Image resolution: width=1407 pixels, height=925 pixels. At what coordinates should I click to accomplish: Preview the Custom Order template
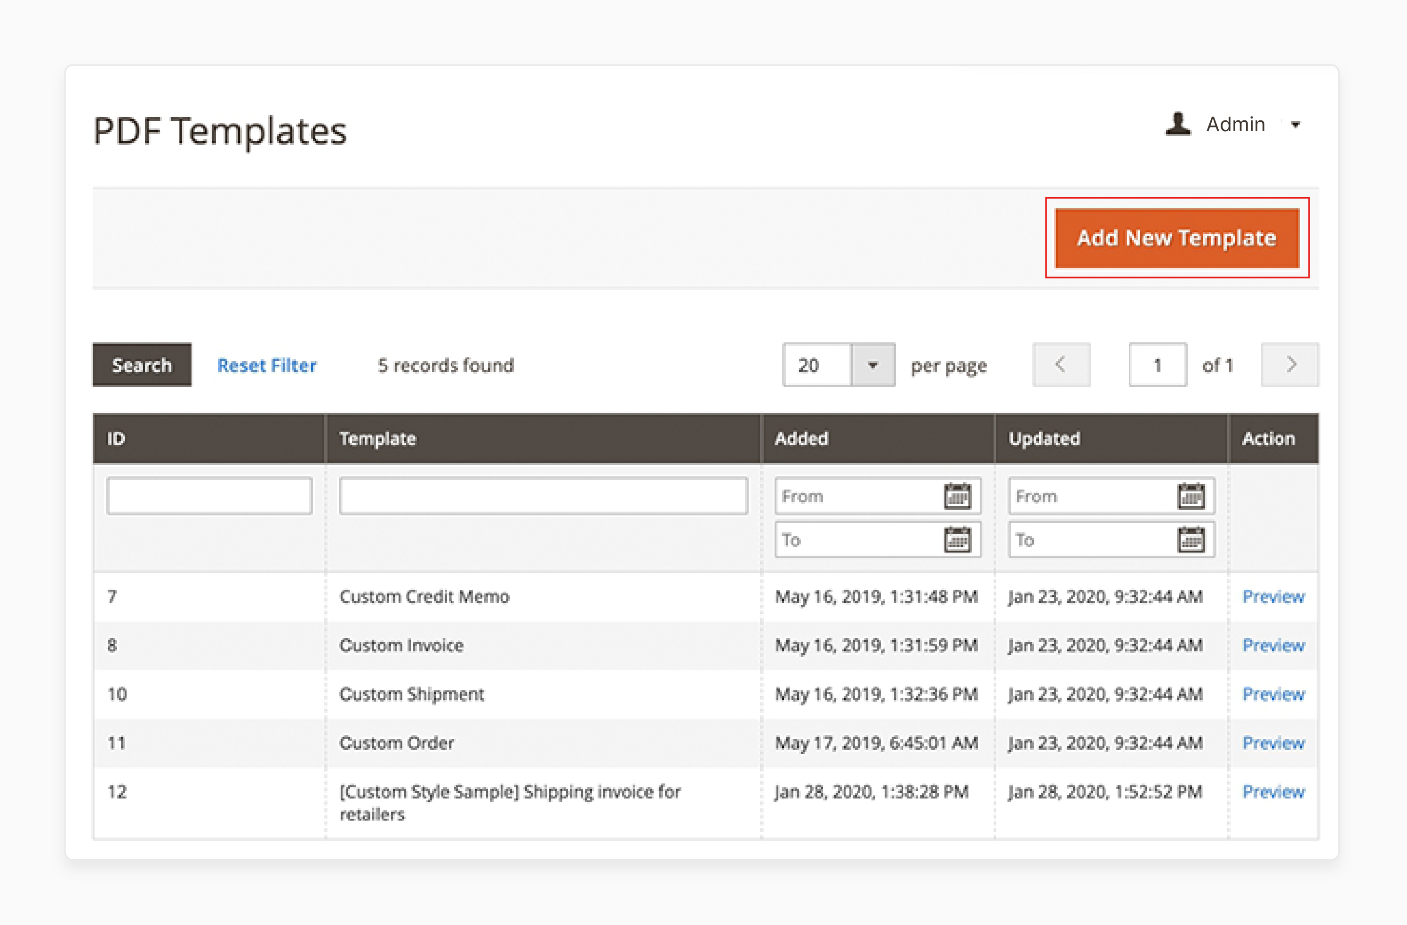1273,743
